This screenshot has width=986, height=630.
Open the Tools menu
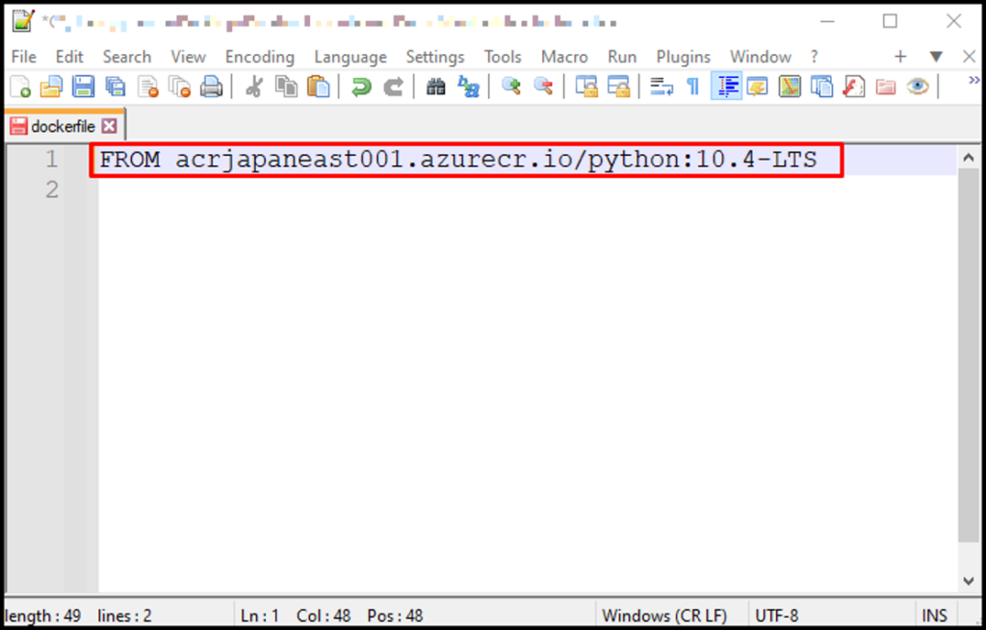[x=503, y=57]
